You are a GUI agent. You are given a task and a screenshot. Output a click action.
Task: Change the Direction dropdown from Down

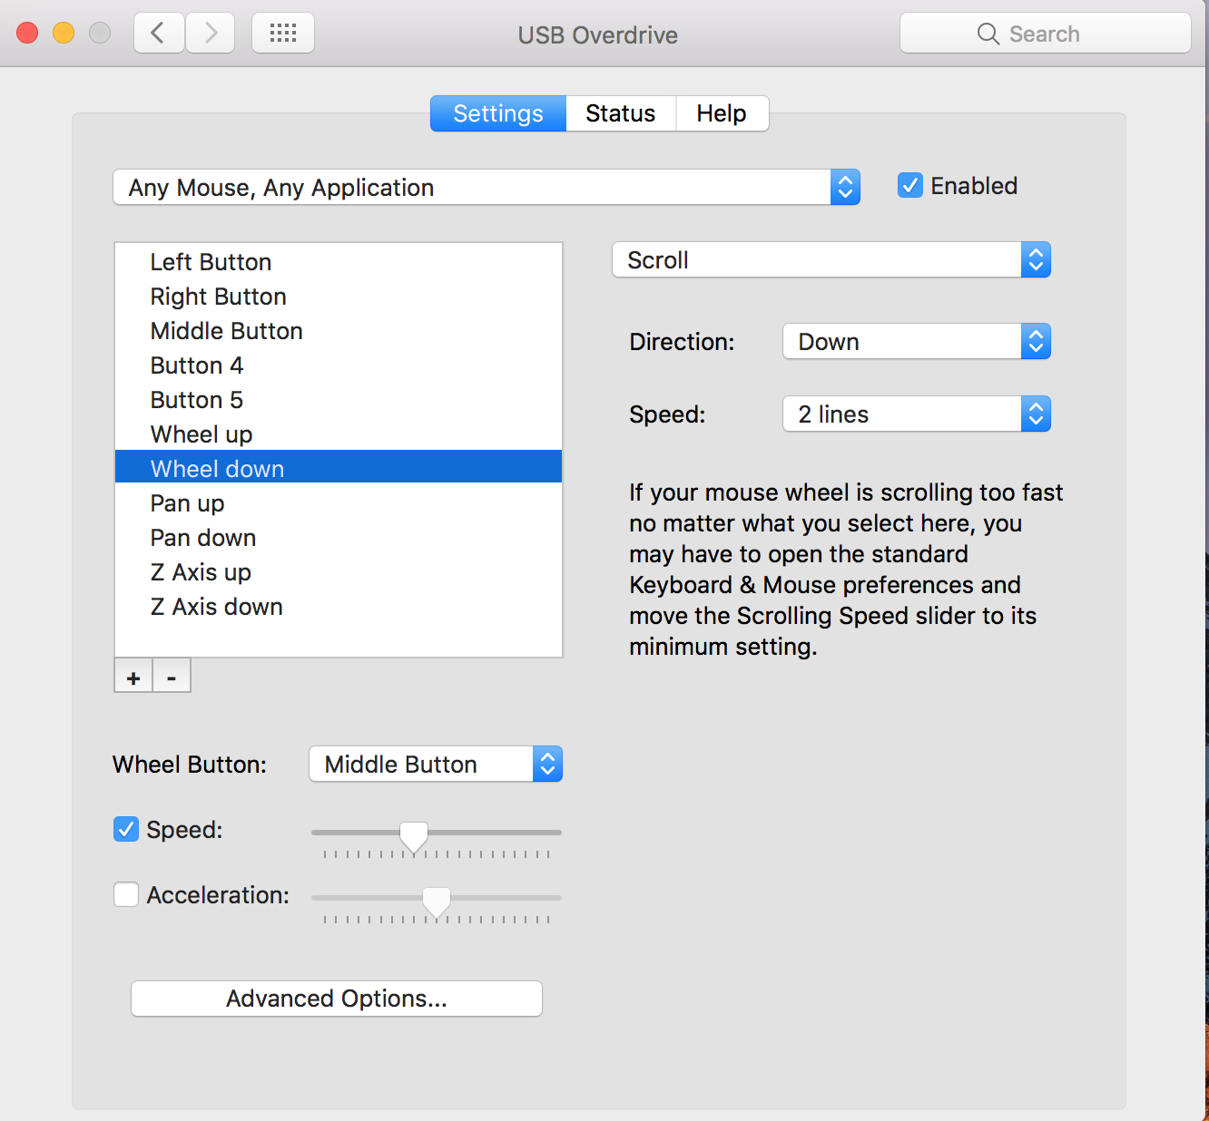917,341
